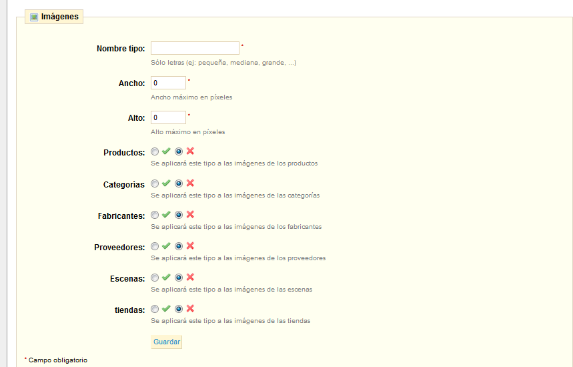Image resolution: width=573 pixels, height=367 pixels.
Task: Enable the yes radio button for Productos
Action: point(155,152)
